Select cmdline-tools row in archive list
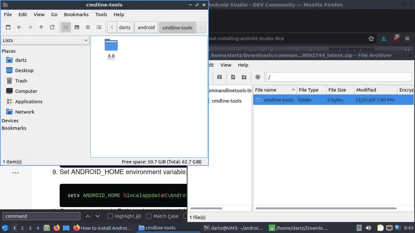 tap(333, 100)
